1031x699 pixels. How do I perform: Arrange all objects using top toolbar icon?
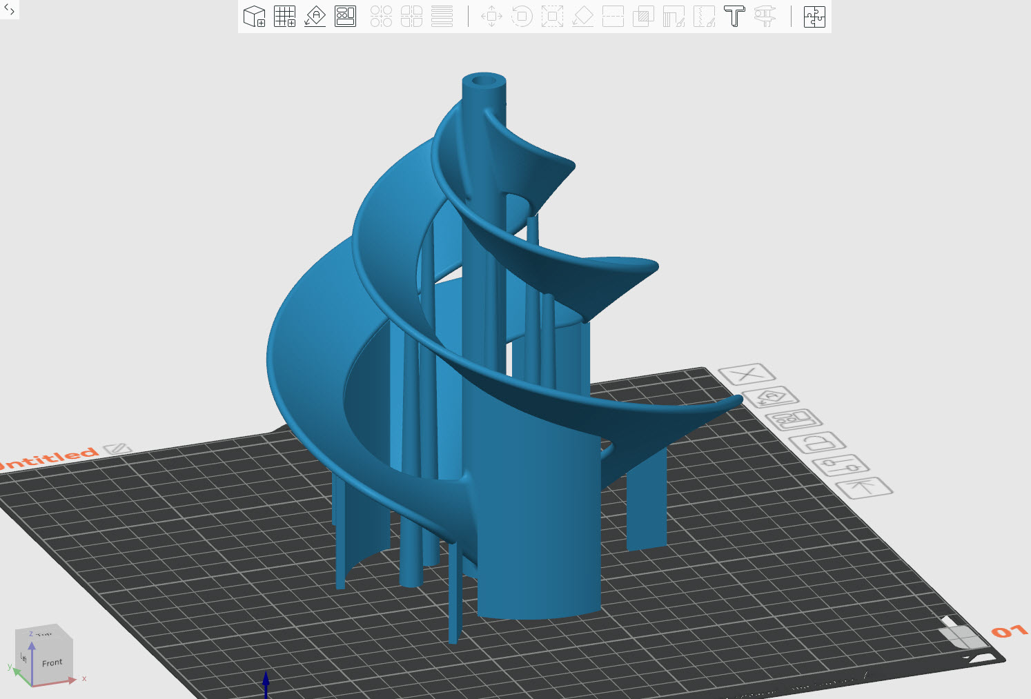[x=345, y=16]
